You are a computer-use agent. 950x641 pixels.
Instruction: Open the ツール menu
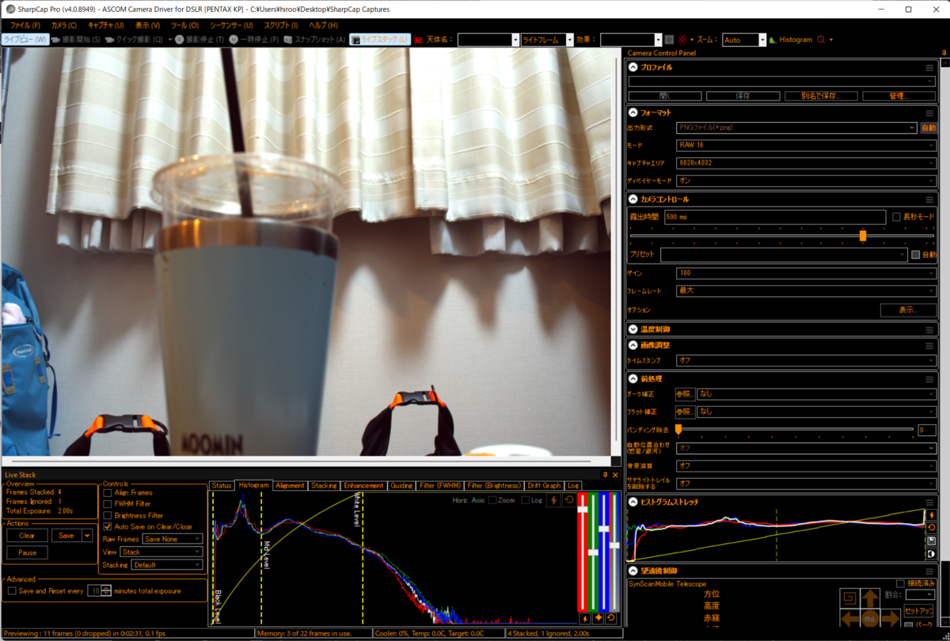coord(184,25)
